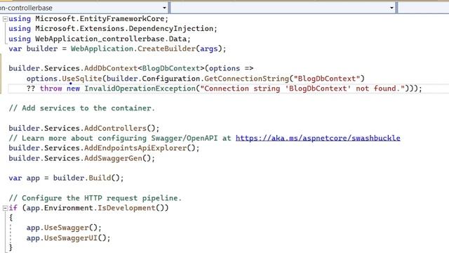
Task: Click the 'UseSqlite' method name
Action: click(x=82, y=79)
